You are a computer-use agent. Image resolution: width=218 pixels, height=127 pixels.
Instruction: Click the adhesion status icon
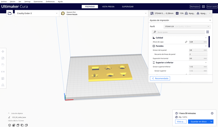tap(198, 13)
